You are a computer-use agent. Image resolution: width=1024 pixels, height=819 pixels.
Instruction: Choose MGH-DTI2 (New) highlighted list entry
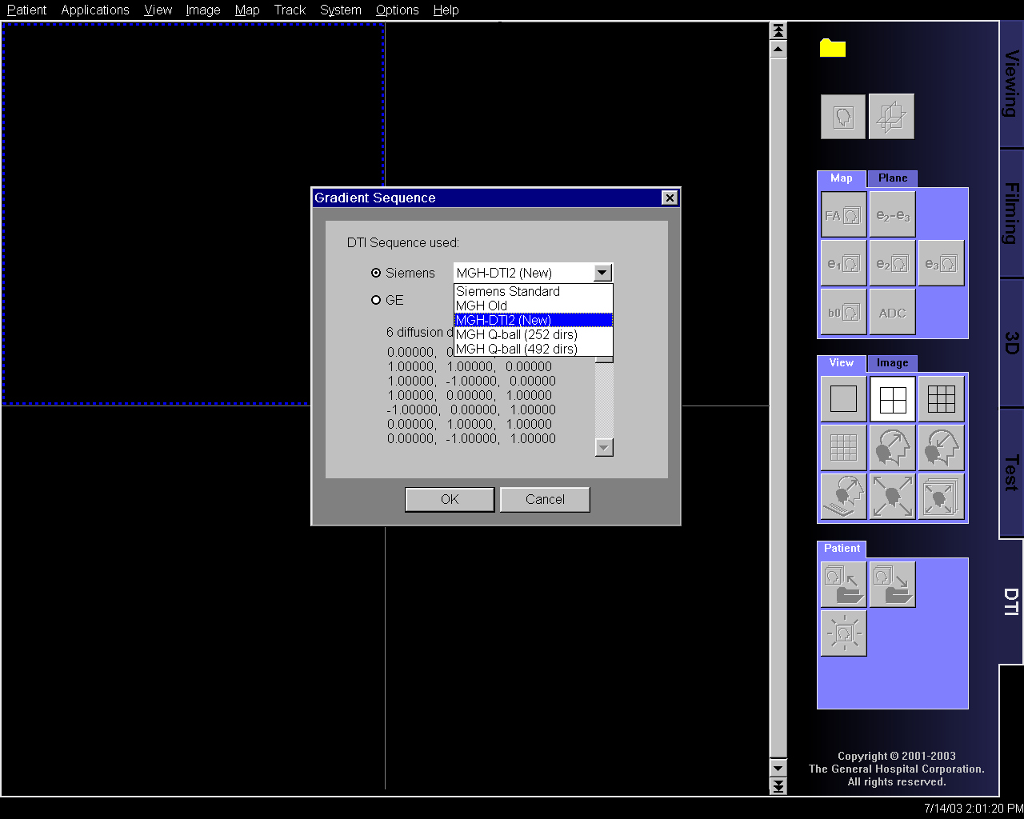(533, 320)
